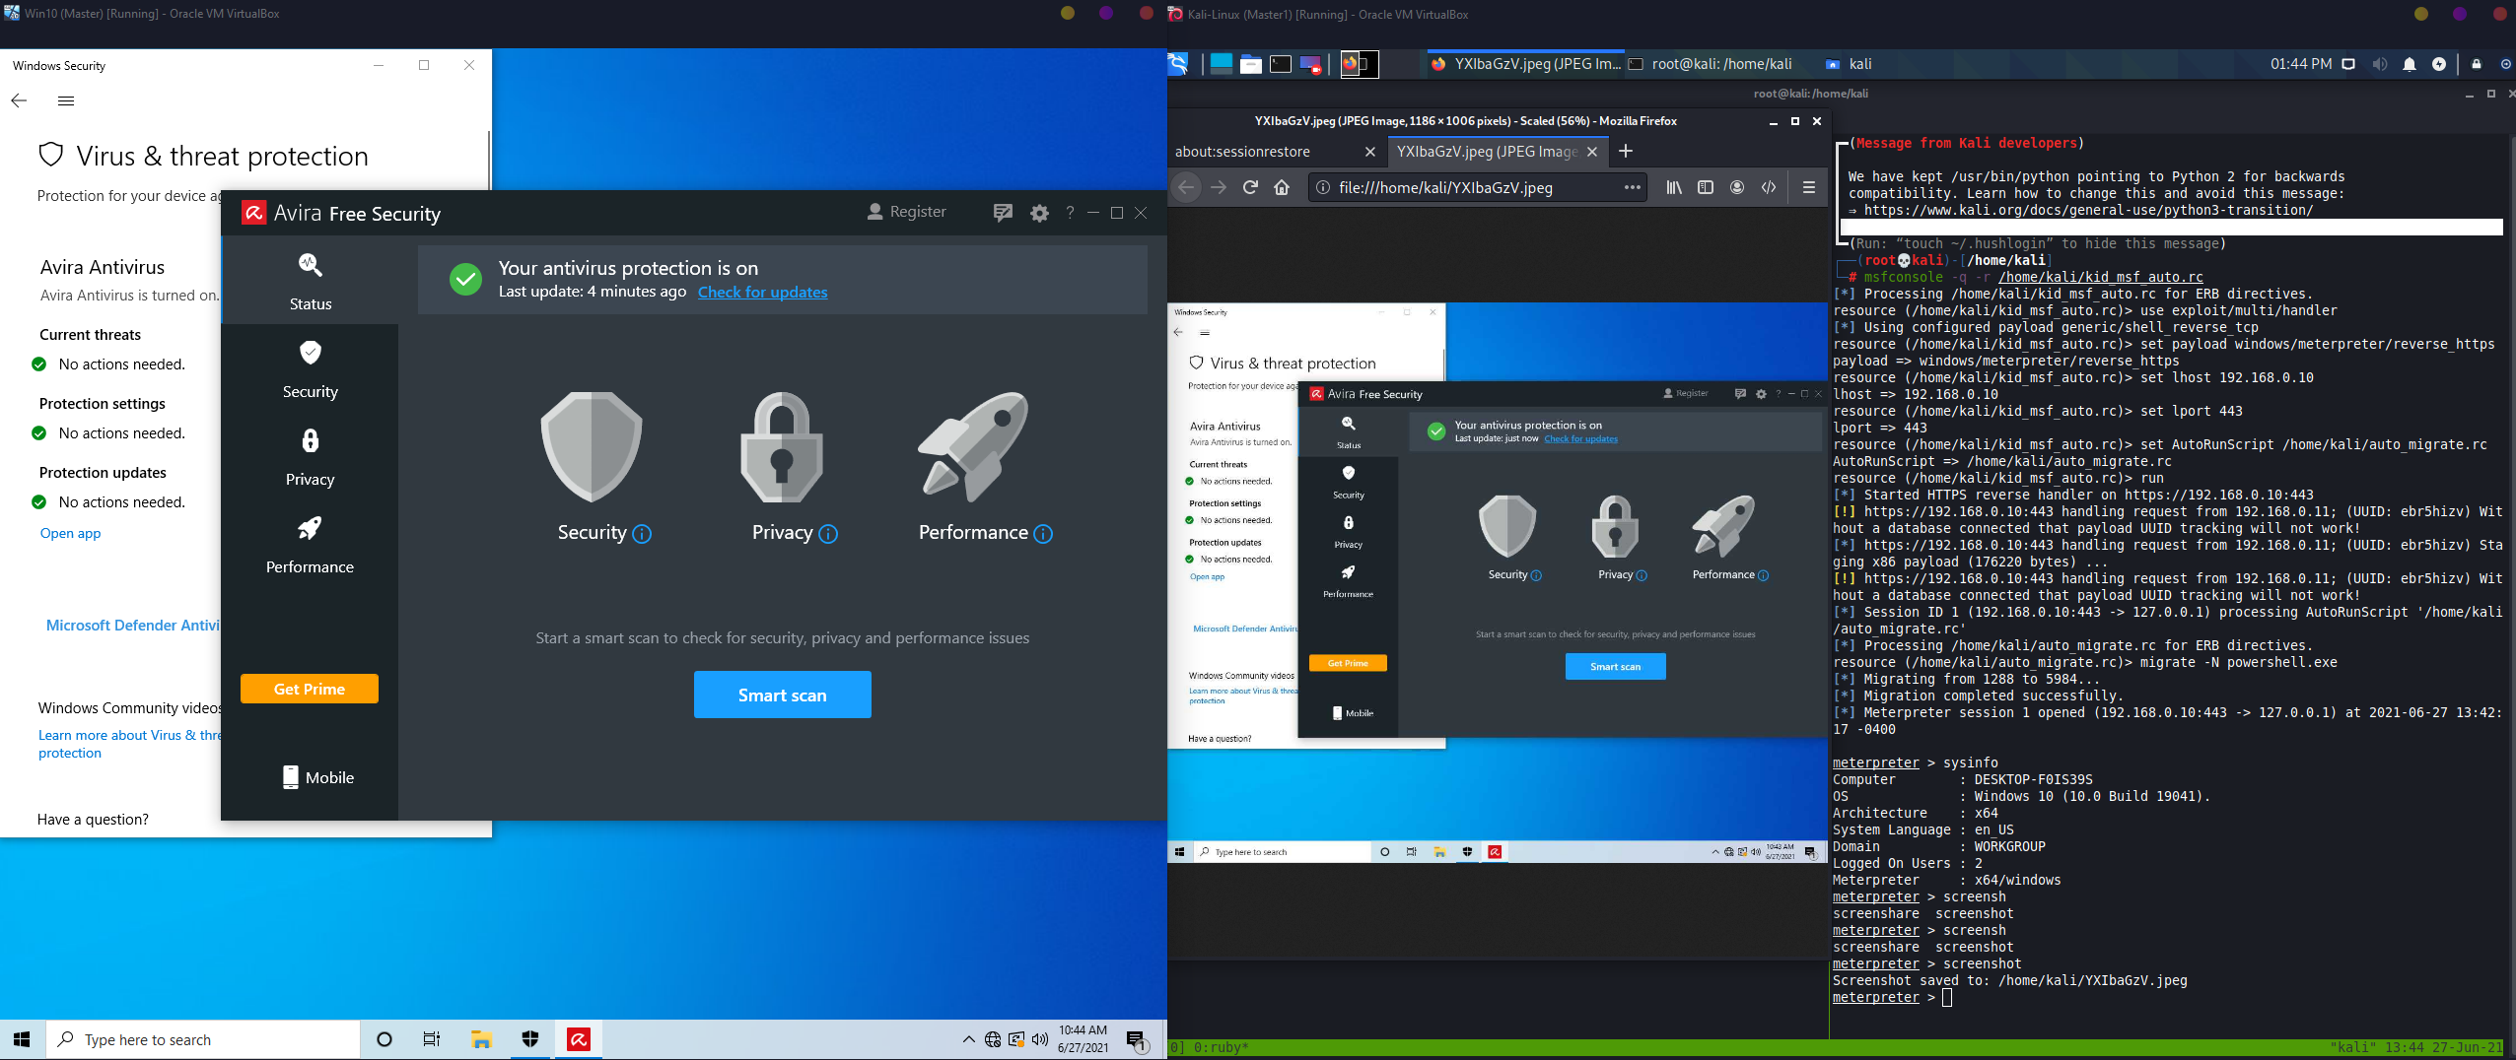
Task: Click the Firefox URL bar
Action: pyautogui.click(x=1476, y=187)
